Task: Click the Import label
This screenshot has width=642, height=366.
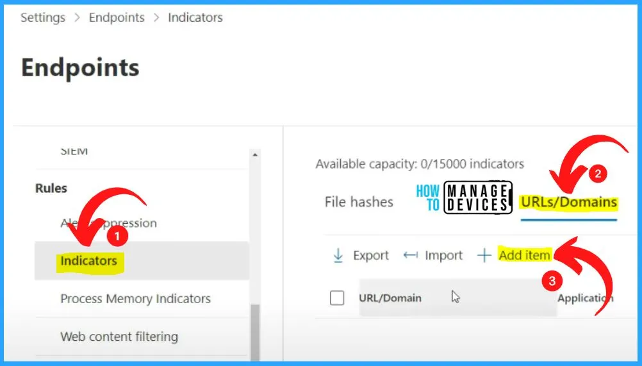Action: (444, 256)
